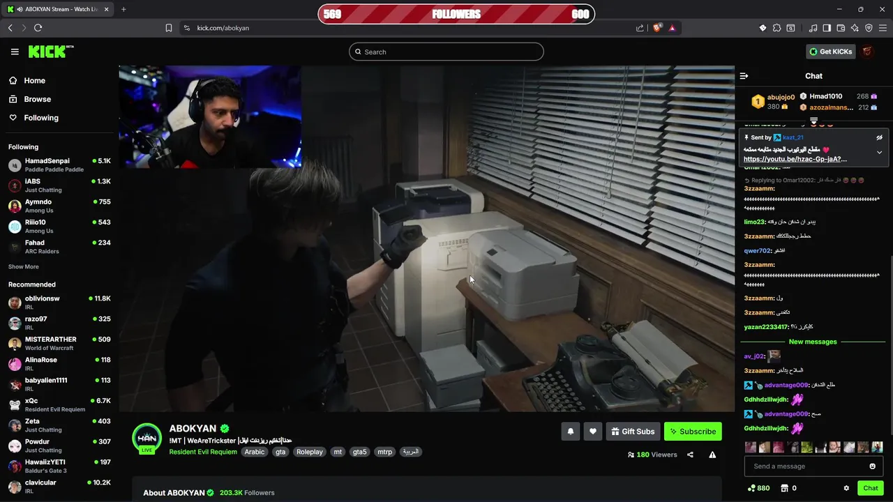The height and width of the screenshot is (502, 893).
Task: Subscribe to ABOKYAN channel
Action: pos(693,432)
